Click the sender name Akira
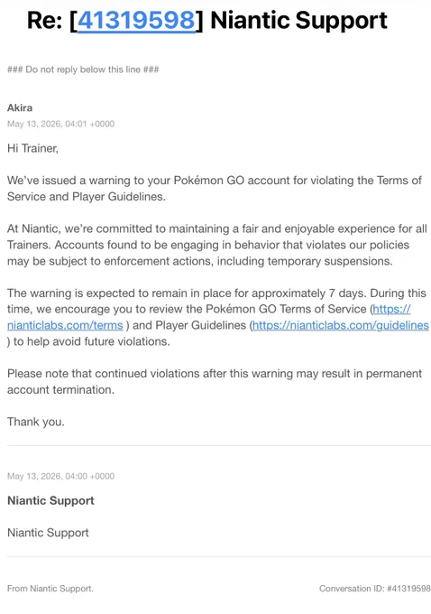This screenshot has width=431, height=614. (20, 107)
